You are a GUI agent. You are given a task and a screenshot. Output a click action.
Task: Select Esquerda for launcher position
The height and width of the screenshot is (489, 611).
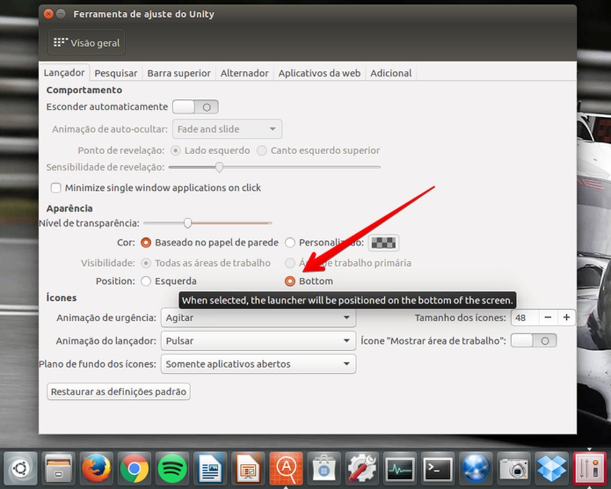(x=146, y=281)
